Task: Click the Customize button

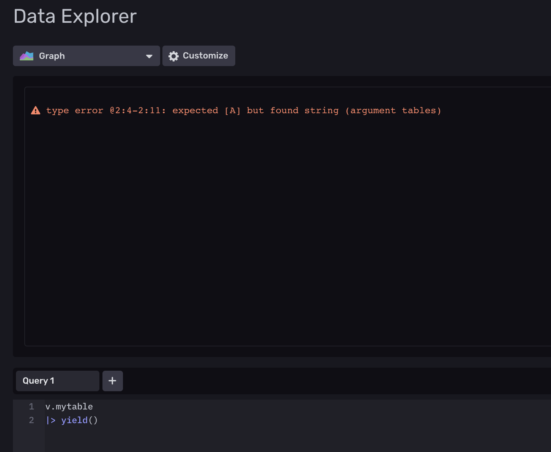Action: 198,56
